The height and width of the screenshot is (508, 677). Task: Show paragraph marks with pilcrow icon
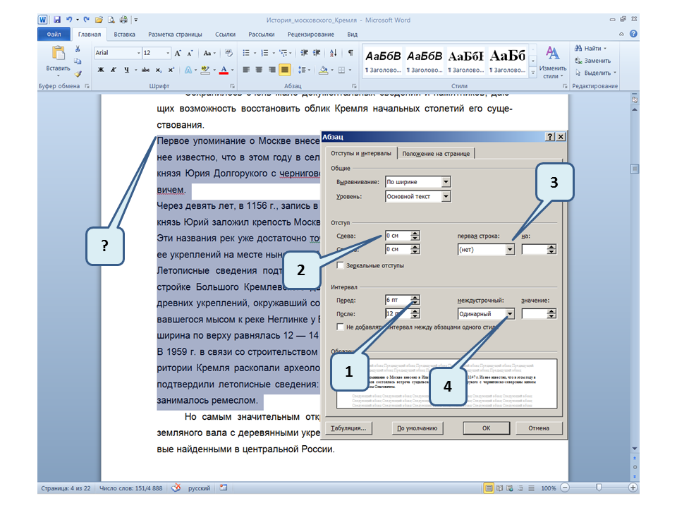tap(350, 53)
